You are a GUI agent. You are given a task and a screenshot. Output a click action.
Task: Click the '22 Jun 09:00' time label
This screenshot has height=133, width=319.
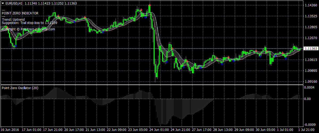point(117,130)
